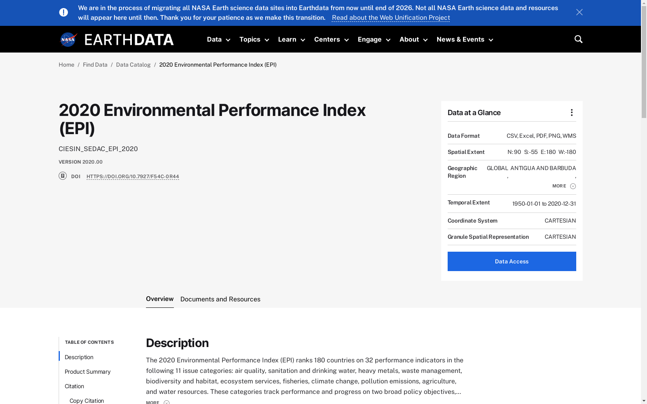
Task: Expand the Topics navigation menu
Action: (x=254, y=40)
